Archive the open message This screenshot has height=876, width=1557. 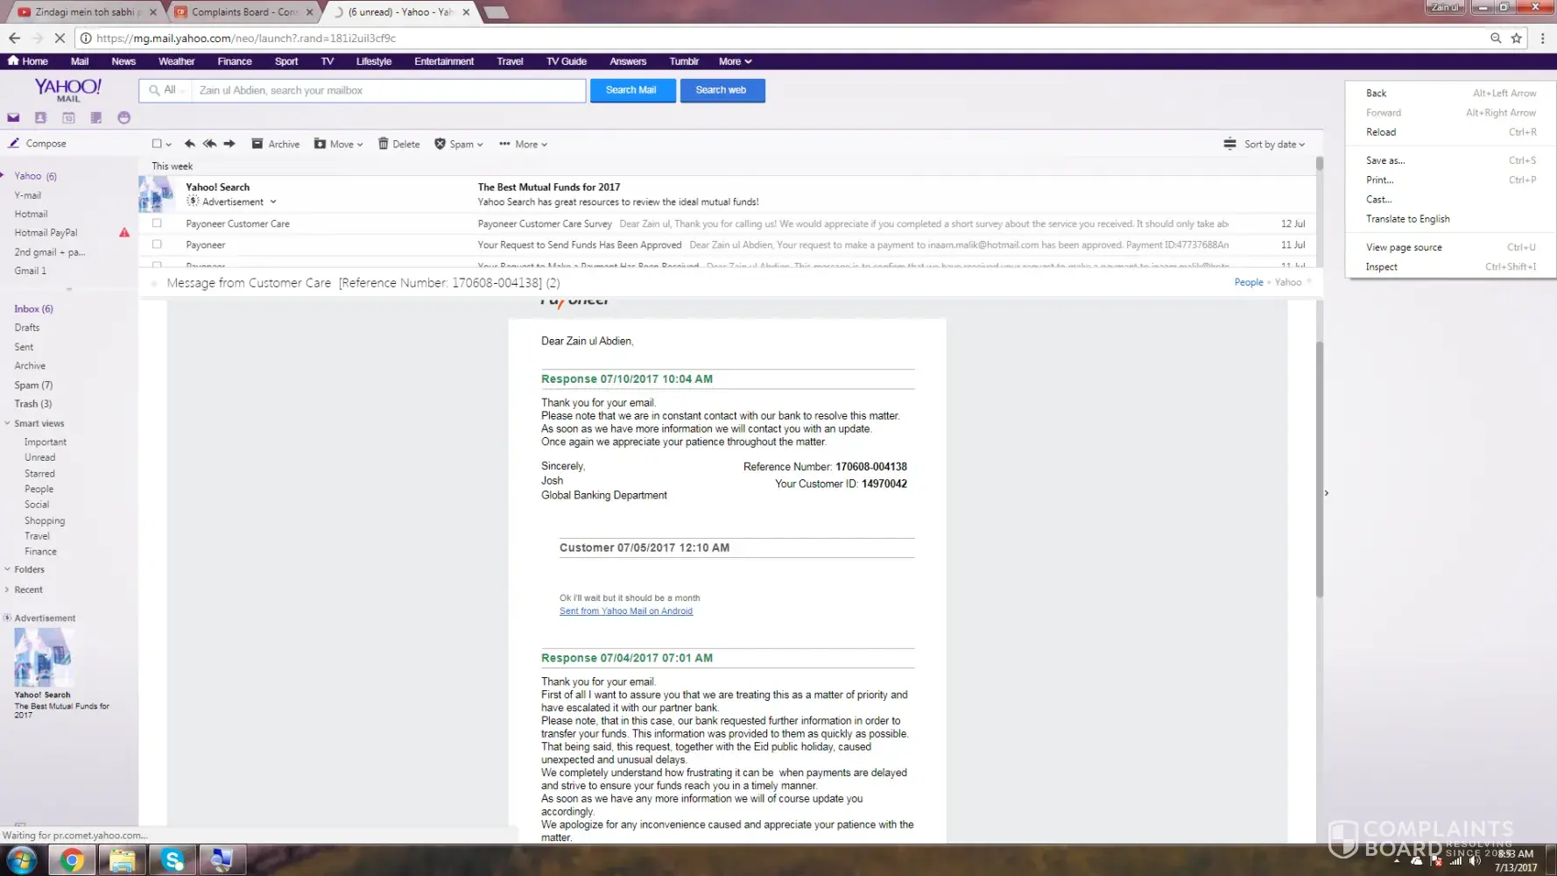click(x=275, y=144)
